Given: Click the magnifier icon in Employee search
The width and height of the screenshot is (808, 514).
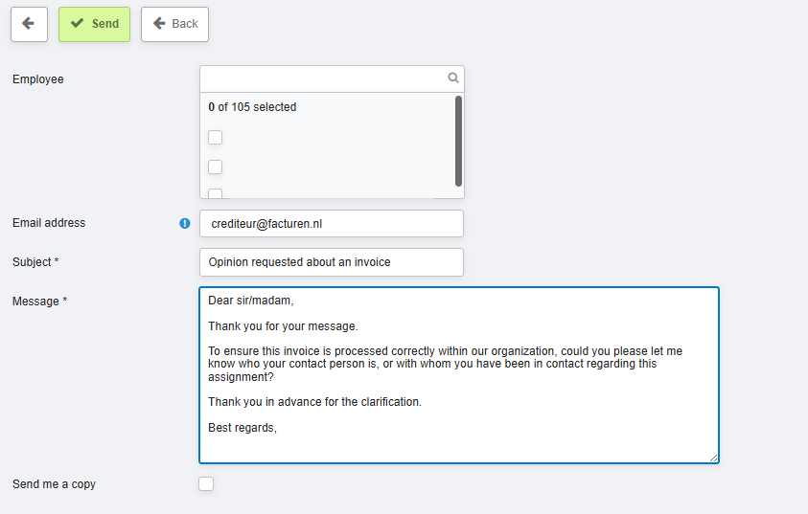Looking at the screenshot, I should 453,78.
